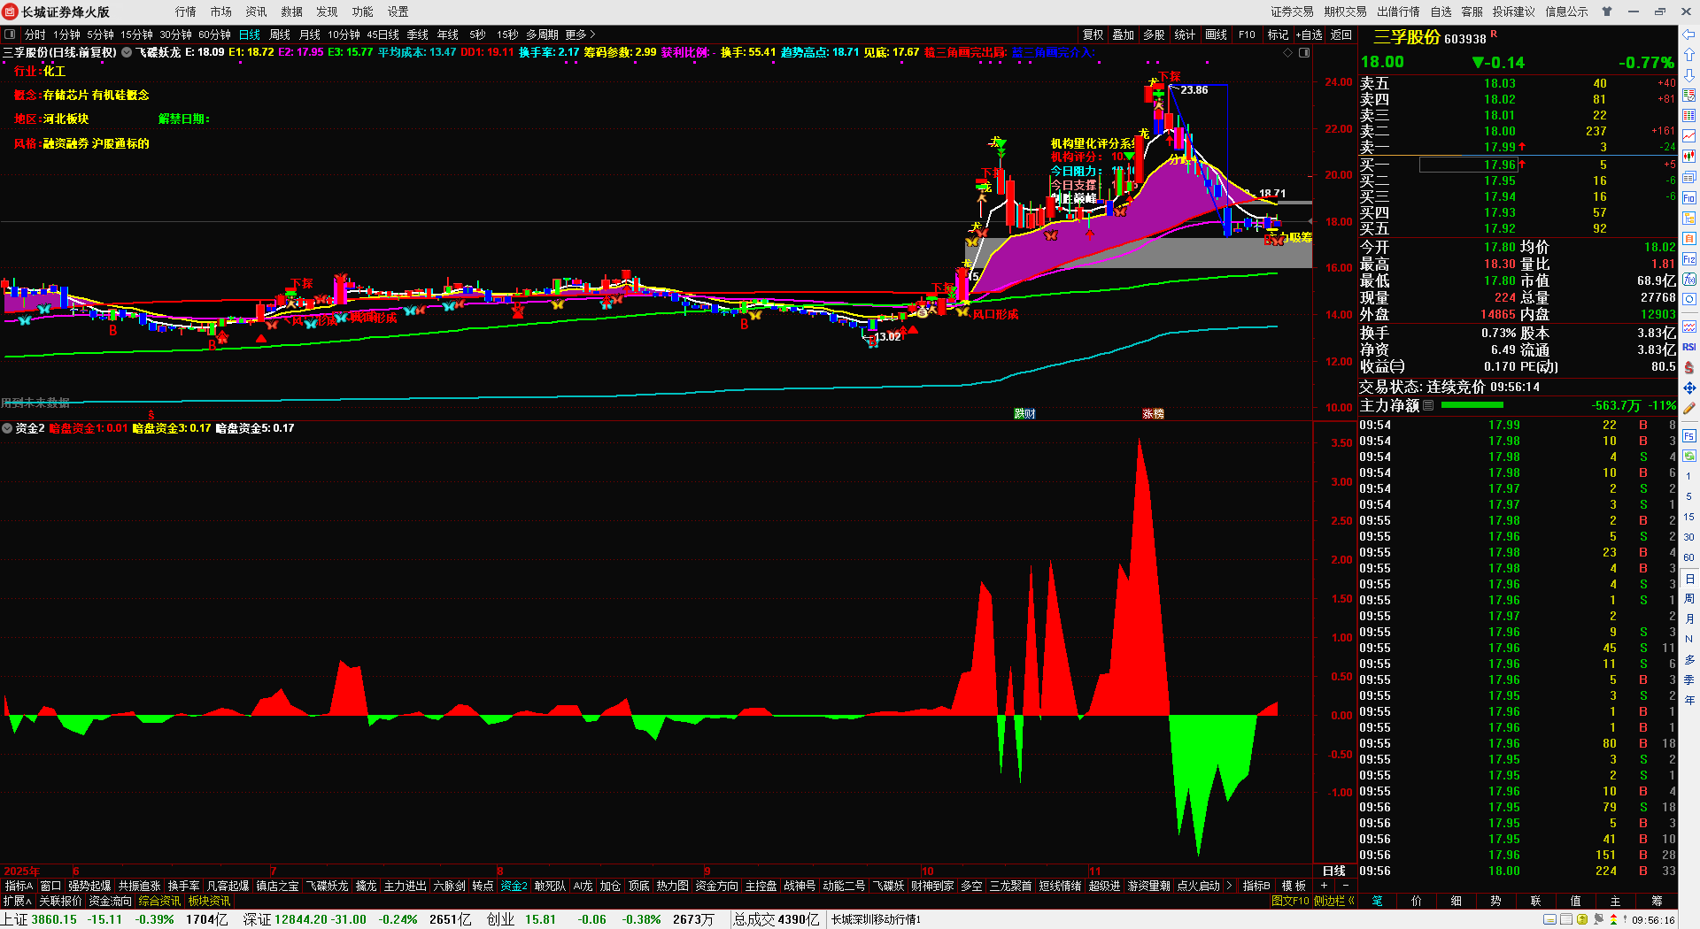The image size is (1700, 929).
Task: Click the wave indicator sidebar icon
Action: click(x=1688, y=326)
